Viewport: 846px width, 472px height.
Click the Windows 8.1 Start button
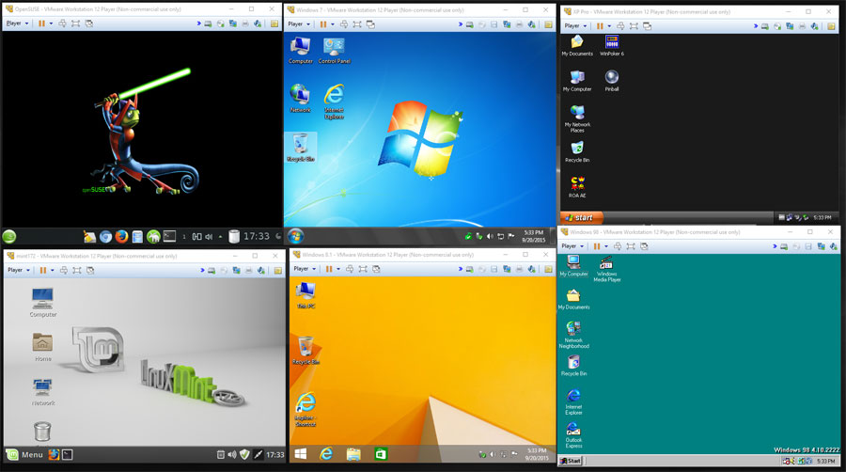click(301, 454)
